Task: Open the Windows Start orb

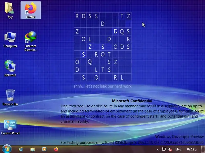Action: click(x=7, y=149)
